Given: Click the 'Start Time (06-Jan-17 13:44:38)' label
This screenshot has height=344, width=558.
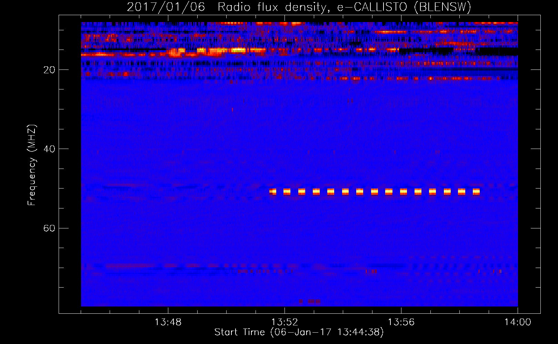Looking at the screenshot, I should pyautogui.click(x=299, y=332).
